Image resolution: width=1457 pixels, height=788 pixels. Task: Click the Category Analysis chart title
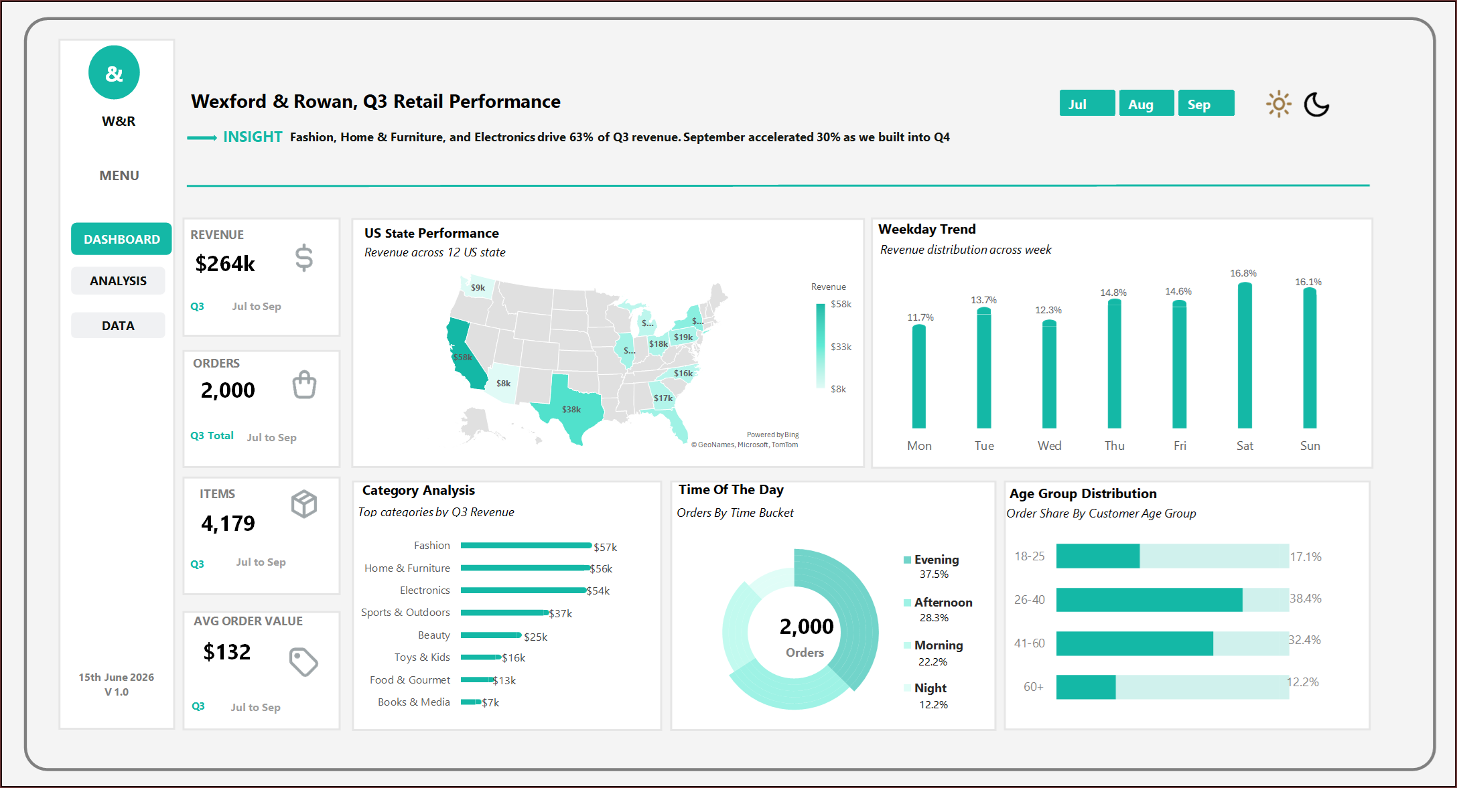(x=418, y=490)
